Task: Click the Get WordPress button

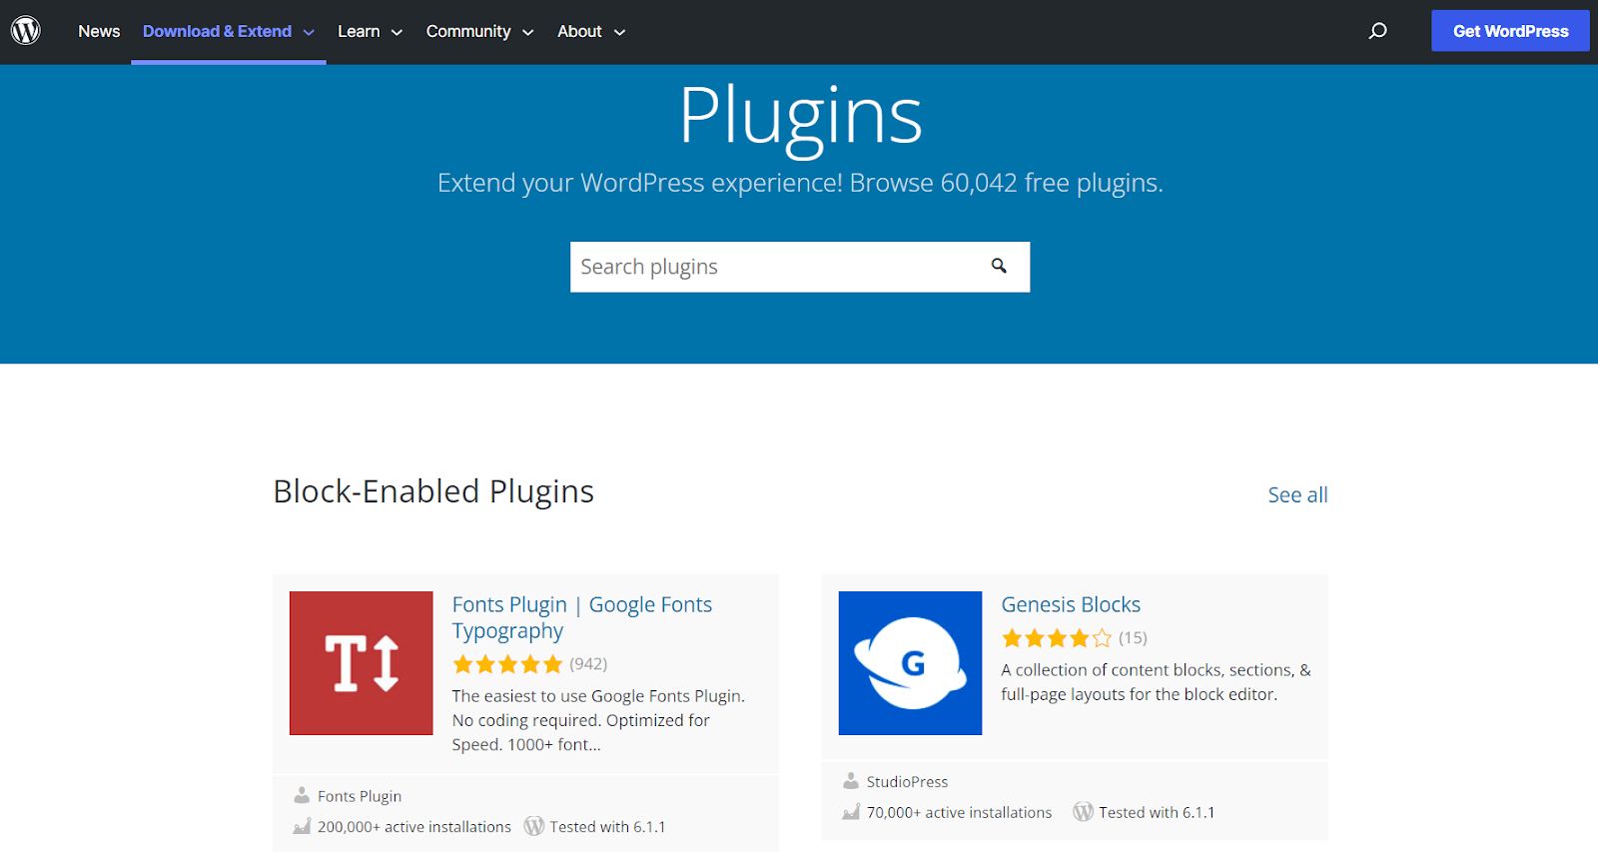Action: pyautogui.click(x=1510, y=31)
